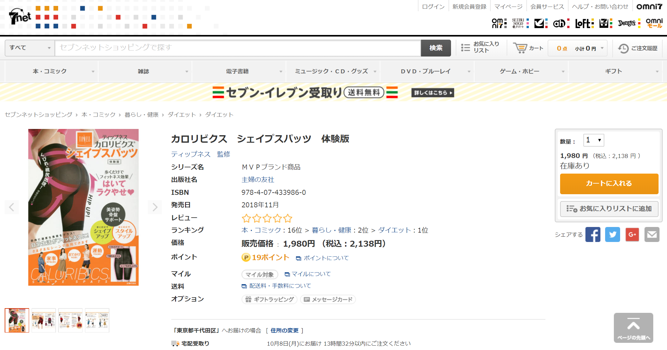
Task: Open the Seibu Sogo e-department store icon
Action: [520, 23]
